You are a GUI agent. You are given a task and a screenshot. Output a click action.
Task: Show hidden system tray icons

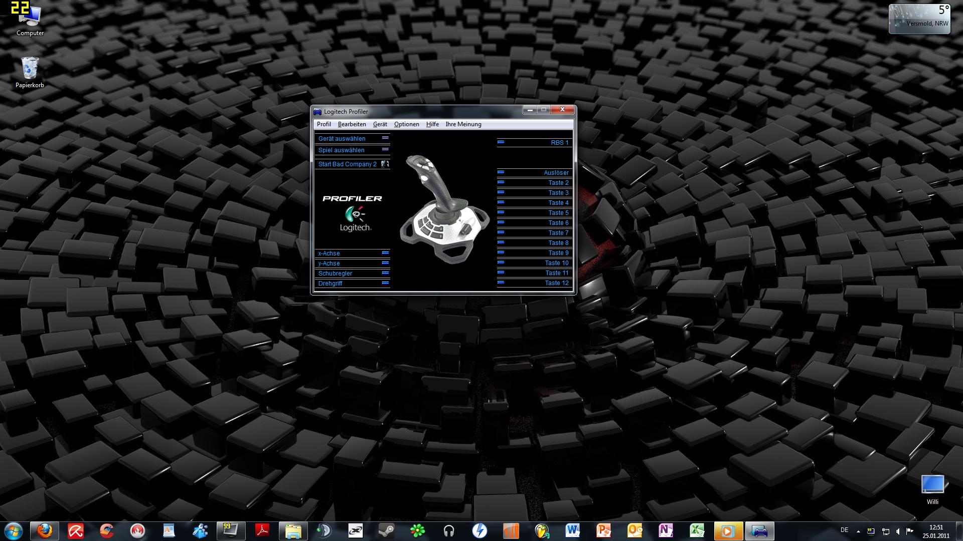point(858,531)
